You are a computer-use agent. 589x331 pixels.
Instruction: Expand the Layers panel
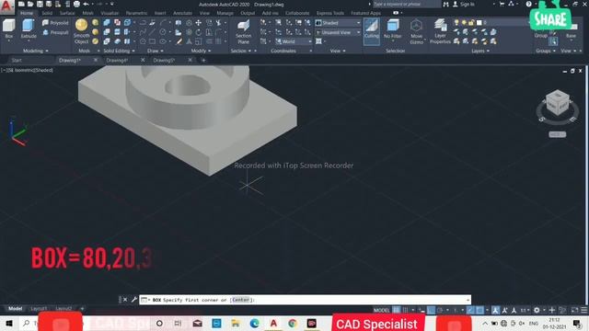(x=480, y=51)
